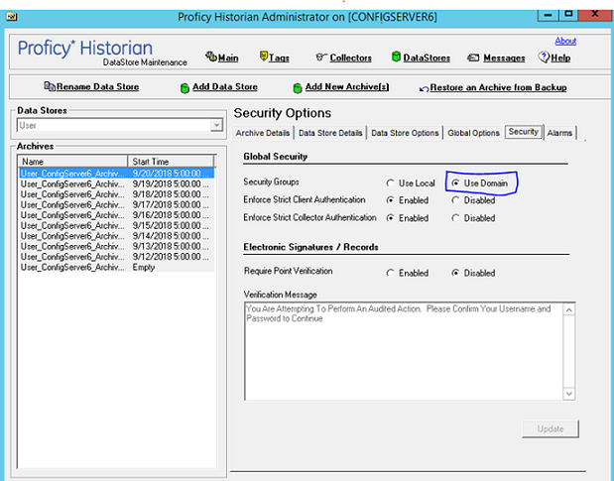The image size is (614, 481).
Task: Click the DataStores cylinder icon
Action: pyautogui.click(x=396, y=57)
